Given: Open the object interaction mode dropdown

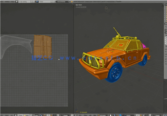Looking at the screenshot, I should (103, 115).
